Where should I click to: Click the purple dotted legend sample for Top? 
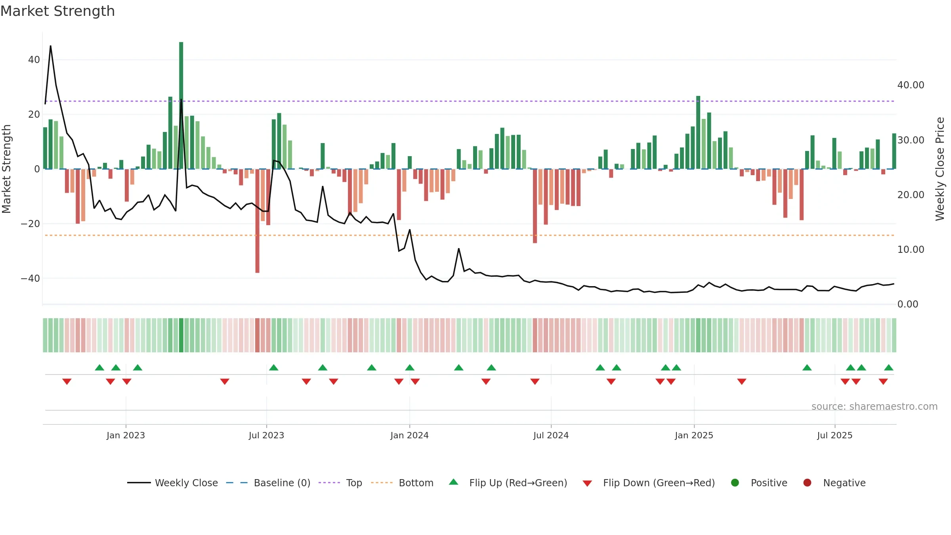(x=329, y=483)
